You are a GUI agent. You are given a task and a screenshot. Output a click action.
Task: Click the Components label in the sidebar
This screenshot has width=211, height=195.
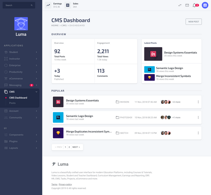tap(16, 135)
